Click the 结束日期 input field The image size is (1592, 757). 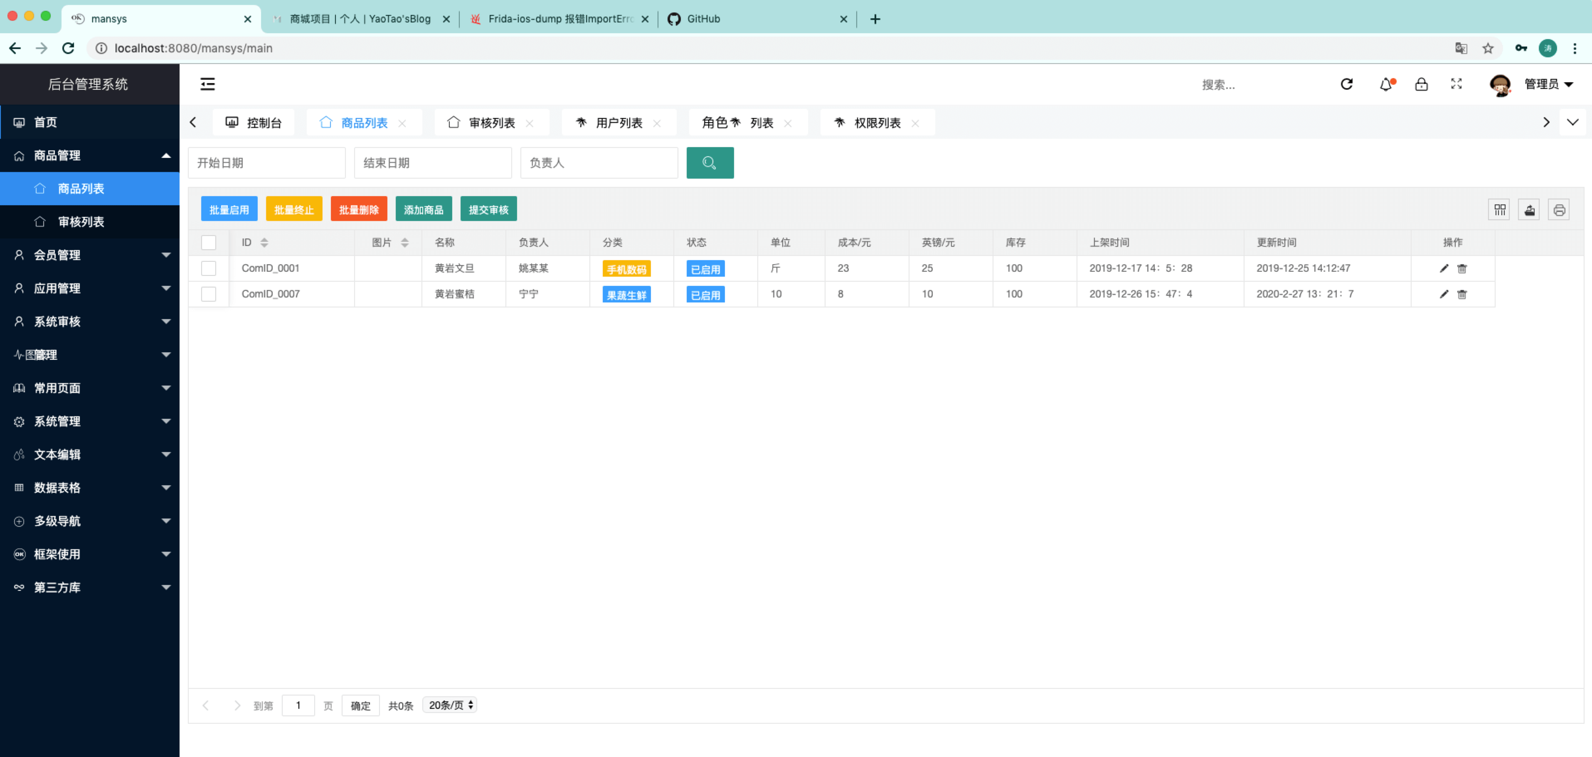(x=433, y=163)
